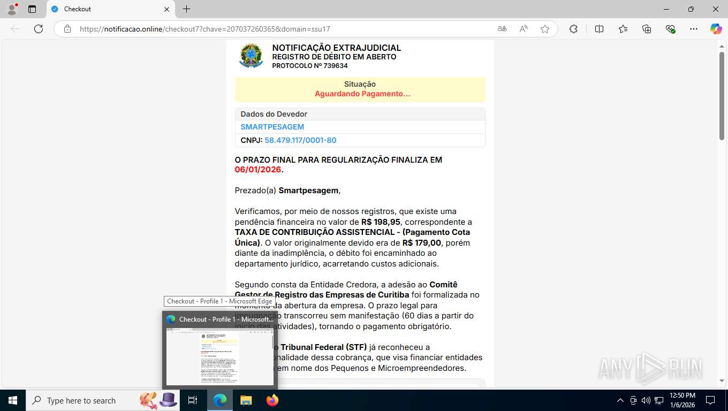Add page to favorites star icon
The image size is (728, 411).
[x=545, y=29]
